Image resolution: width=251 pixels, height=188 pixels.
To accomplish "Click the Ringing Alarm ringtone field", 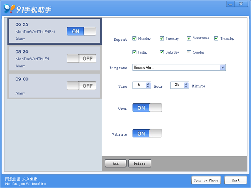I will tap(179, 67).
